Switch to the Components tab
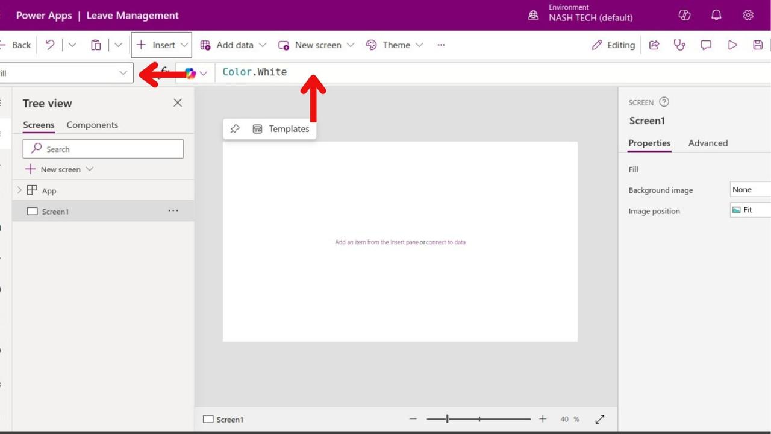 [92, 125]
